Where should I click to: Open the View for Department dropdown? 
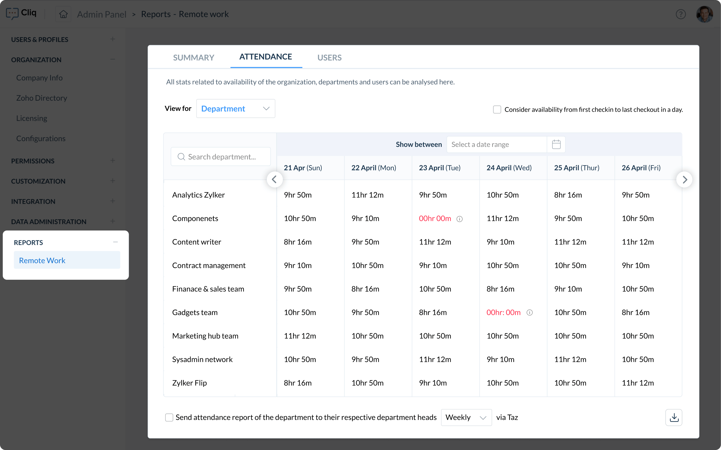pyautogui.click(x=235, y=109)
